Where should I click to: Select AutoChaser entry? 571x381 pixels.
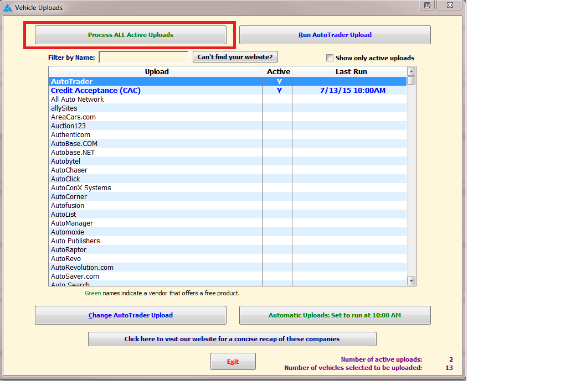pos(228,170)
